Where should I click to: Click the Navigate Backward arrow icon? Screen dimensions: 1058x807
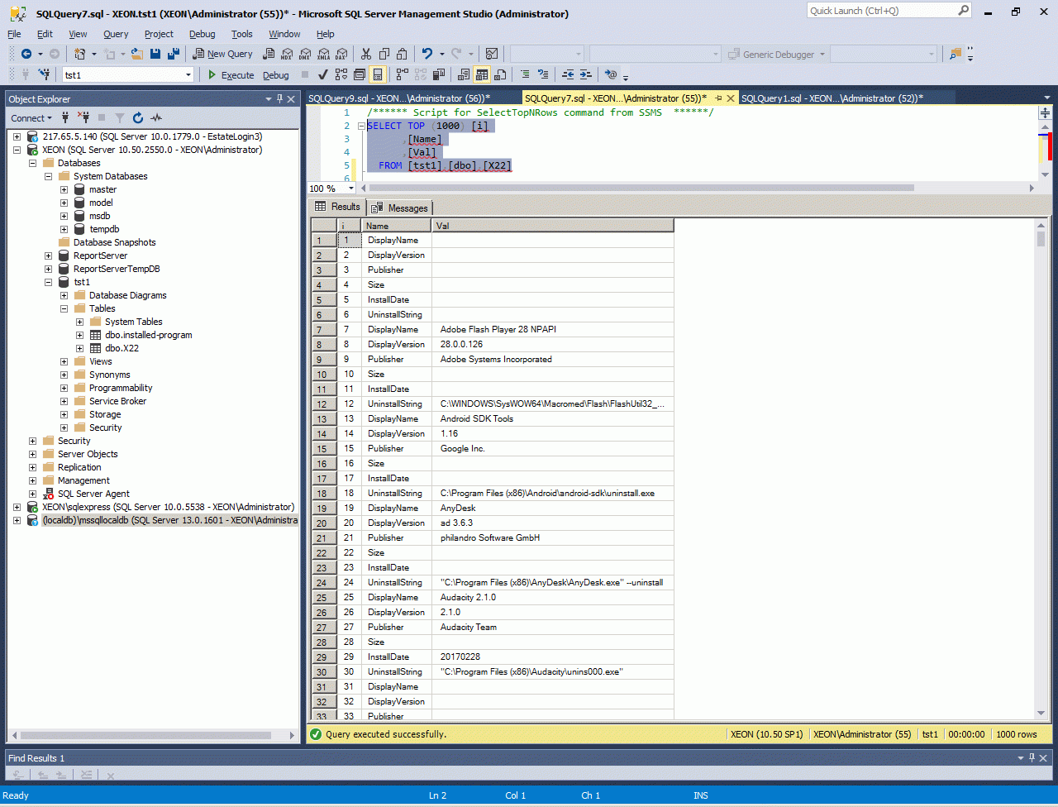tap(26, 54)
